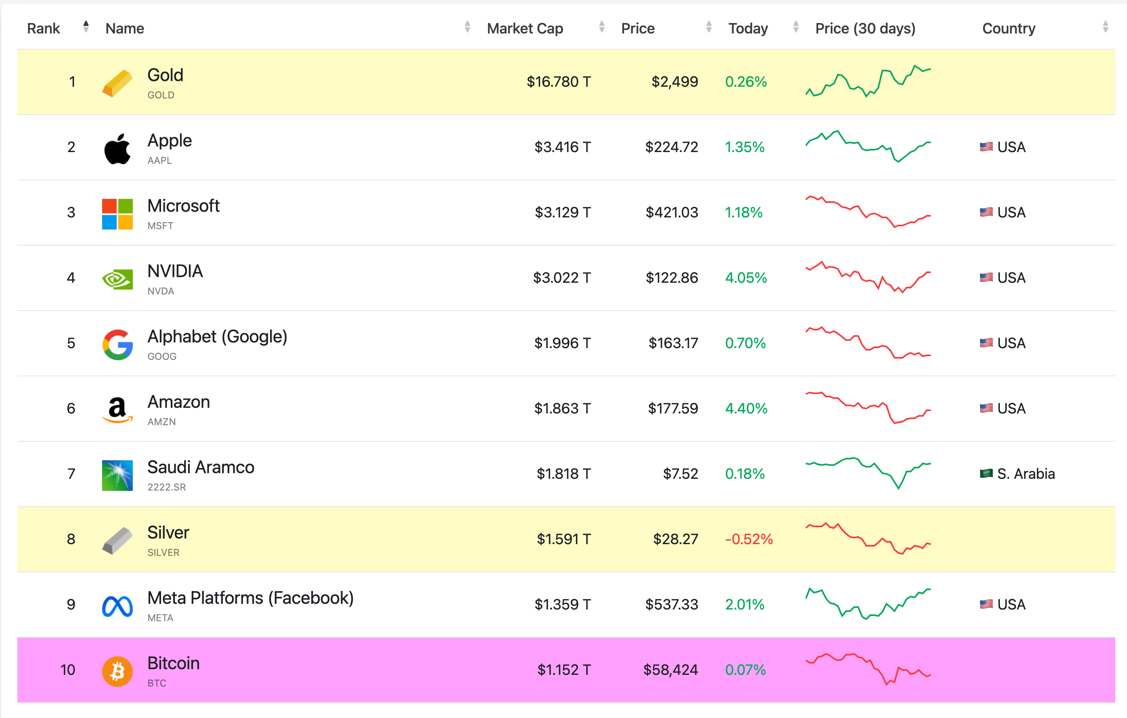Sort by Country column arrows

tap(1105, 27)
